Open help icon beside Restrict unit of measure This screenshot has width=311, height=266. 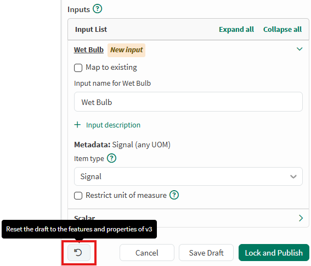(174, 195)
